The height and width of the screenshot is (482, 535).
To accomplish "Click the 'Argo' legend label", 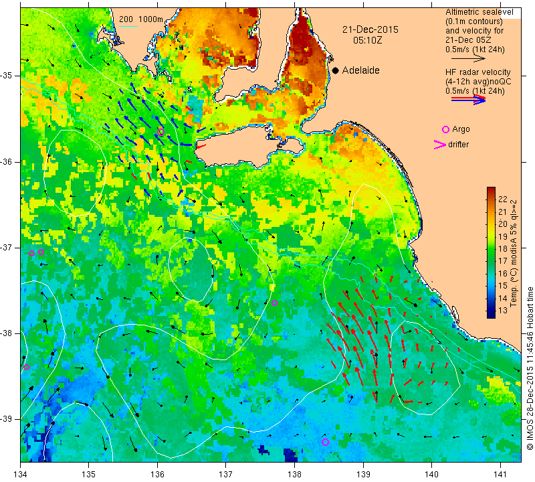I will coord(461,129).
